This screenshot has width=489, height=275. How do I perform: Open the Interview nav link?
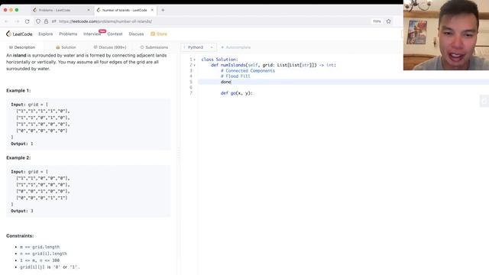coord(92,34)
